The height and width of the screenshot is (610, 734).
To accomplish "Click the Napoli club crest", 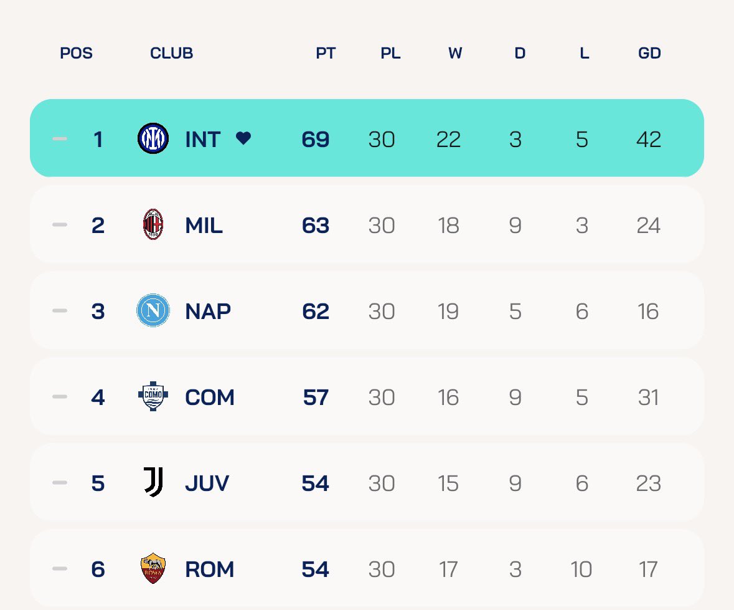I will coord(153,310).
